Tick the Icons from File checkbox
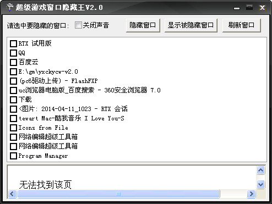The image size is (272, 204). coord(13,128)
